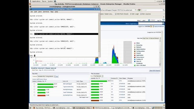Click the volume icon in top panel
The height and width of the screenshot is (109, 194).
coord(164,1)
